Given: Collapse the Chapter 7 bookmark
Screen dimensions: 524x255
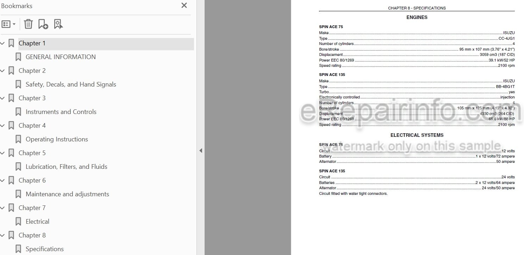Looking at the screenshot, I should tap(3, 208).
